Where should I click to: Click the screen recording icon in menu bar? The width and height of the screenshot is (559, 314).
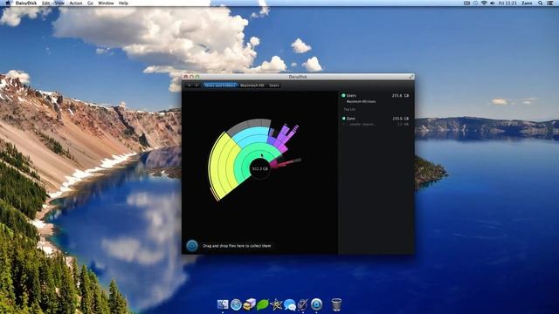466,3
